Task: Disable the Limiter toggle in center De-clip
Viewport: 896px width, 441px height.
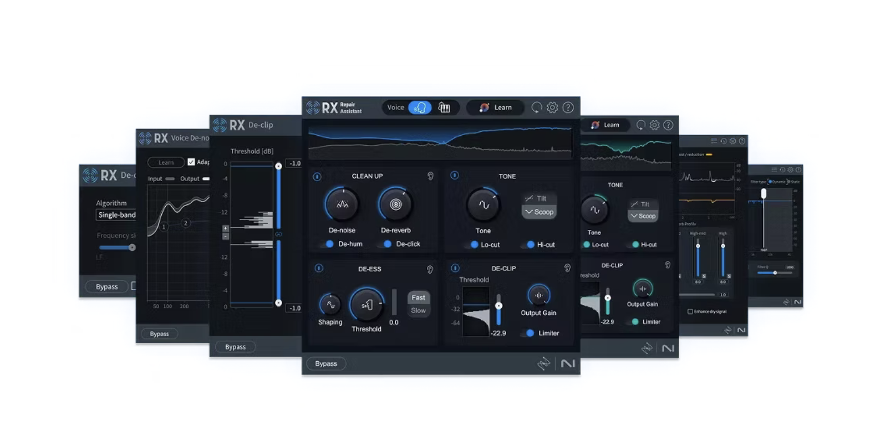Action: coord(530,333)
